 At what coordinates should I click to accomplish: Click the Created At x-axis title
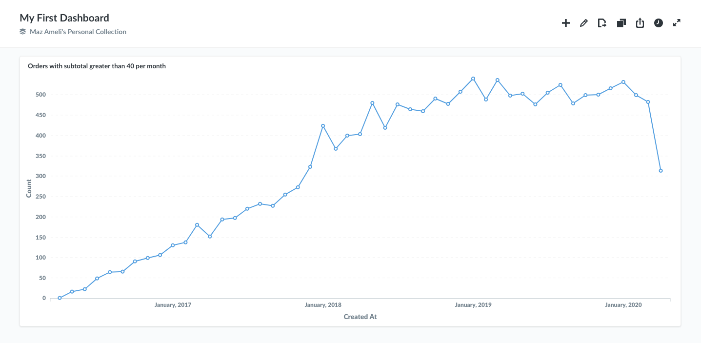coord(360,317)
